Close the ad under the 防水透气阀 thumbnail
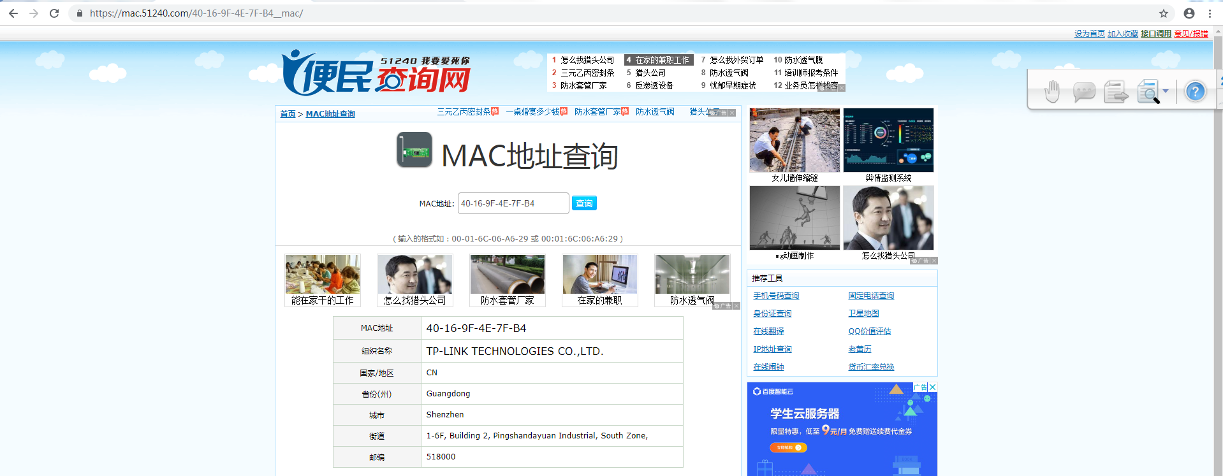This screenshot has height=476, width=1223. (x=736, y=306)
